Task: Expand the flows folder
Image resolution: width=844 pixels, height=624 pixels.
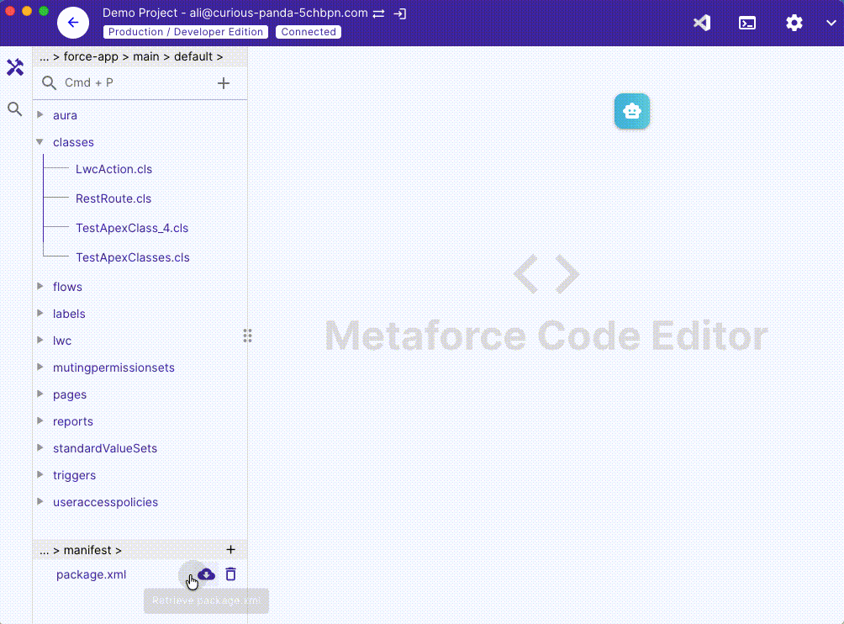Action: [x=40, y=287]
